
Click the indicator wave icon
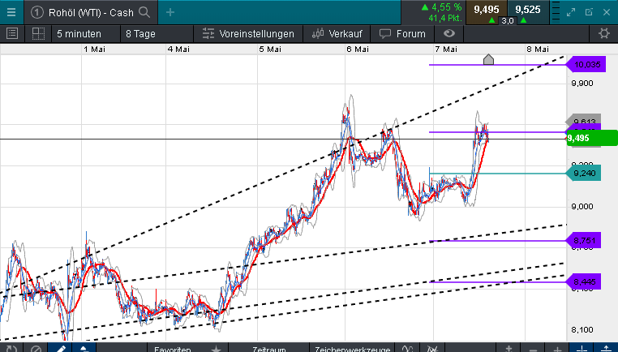(408, 349)
